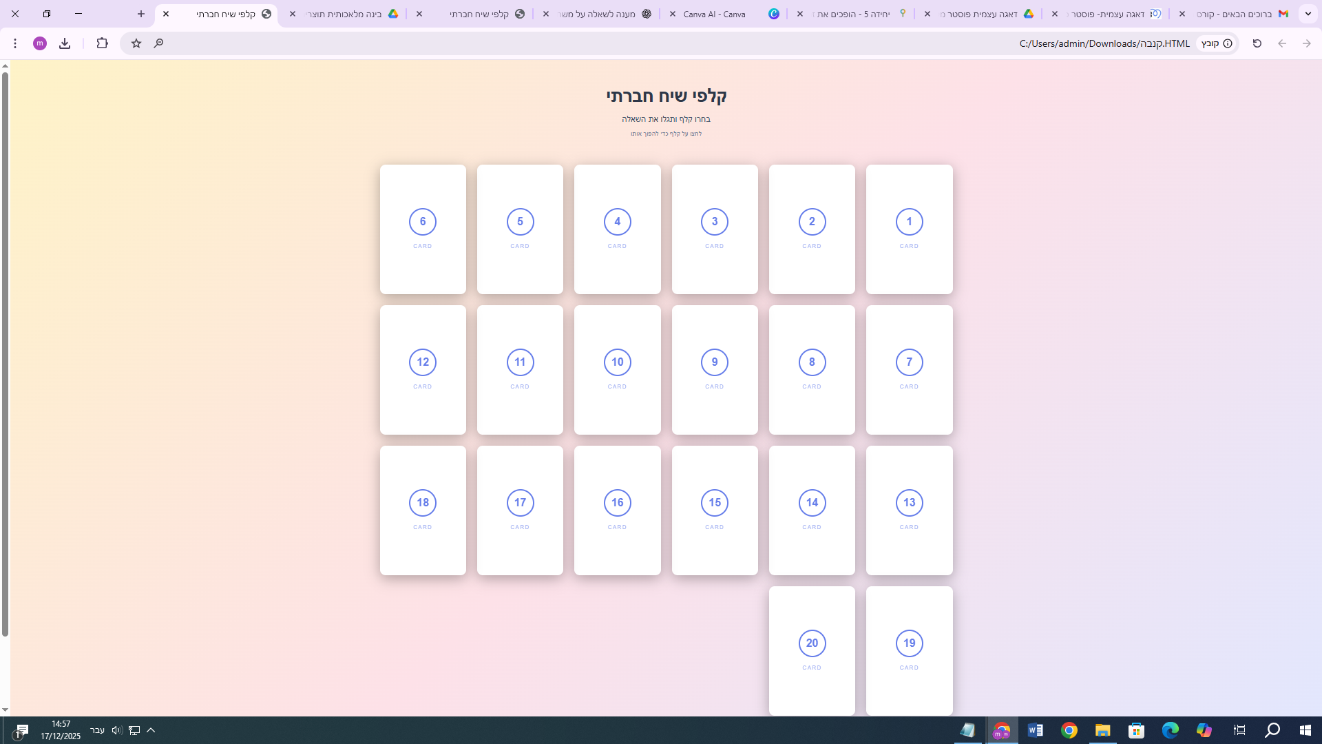Open a new browser tab
The image size is (1322, 744).
click(141, 14)
